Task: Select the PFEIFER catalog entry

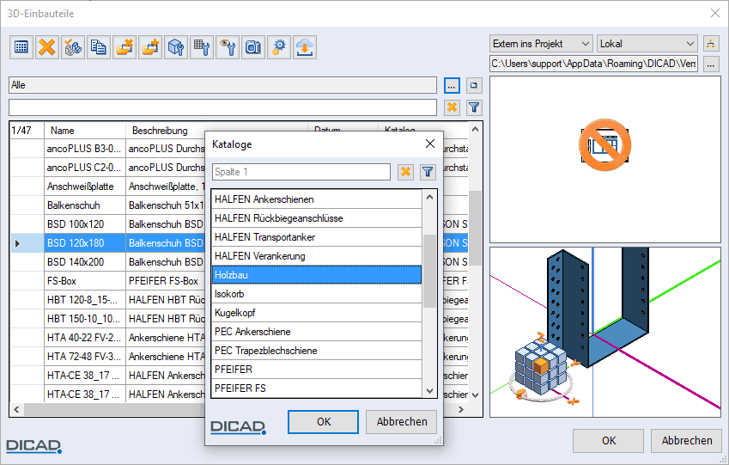Action: click(x=317, y=370)
